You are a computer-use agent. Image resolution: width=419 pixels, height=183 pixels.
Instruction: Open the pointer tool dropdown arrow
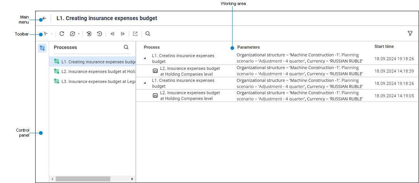(52, 34)
